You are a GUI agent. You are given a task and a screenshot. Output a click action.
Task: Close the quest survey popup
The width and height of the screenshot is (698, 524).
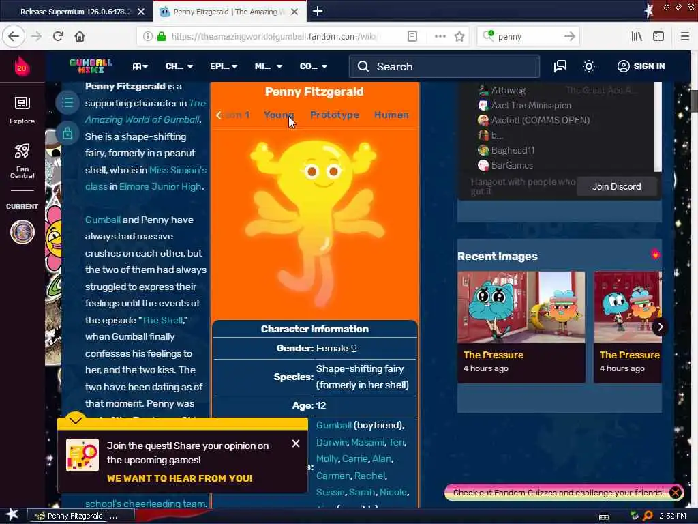(296, 443)
